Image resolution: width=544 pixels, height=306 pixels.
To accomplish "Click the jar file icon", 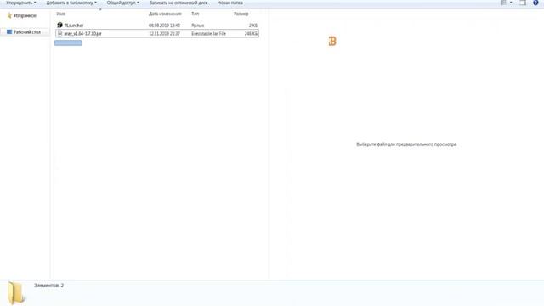I will click(59, 33).
